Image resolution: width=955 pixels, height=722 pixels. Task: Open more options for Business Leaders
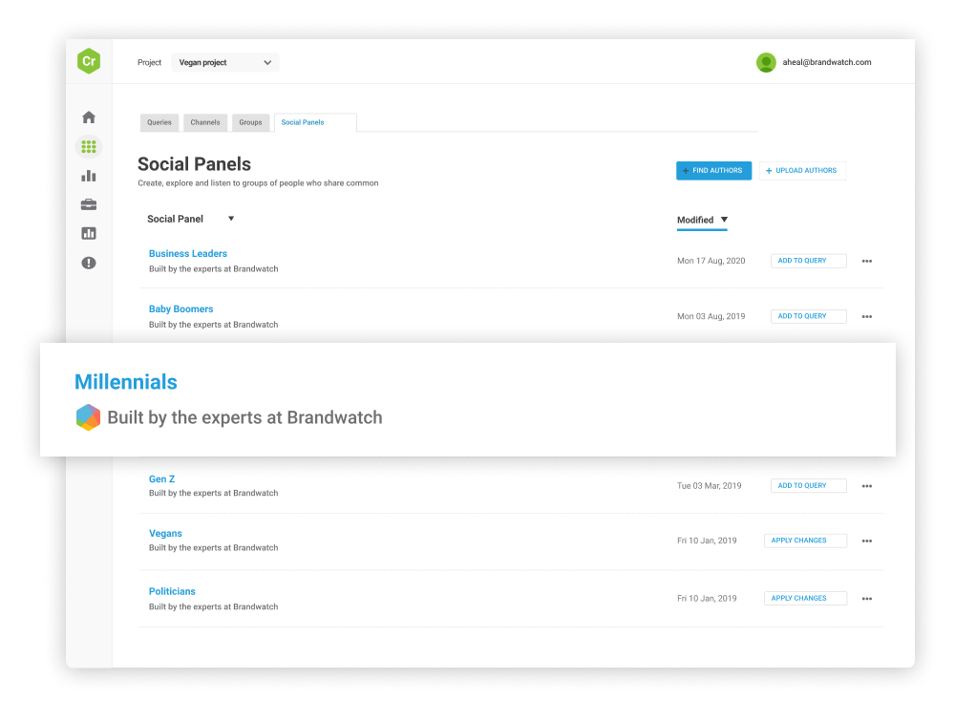pyautogui.click(x=867, y=261)
